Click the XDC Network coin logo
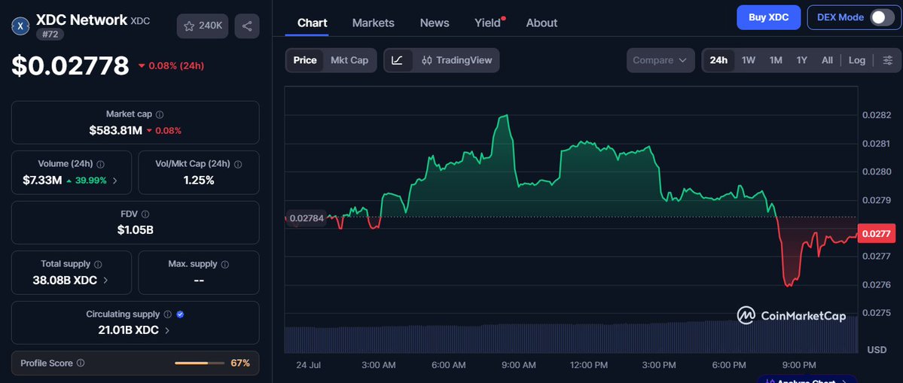Screen dimensions: 903x383 point(21,26)
